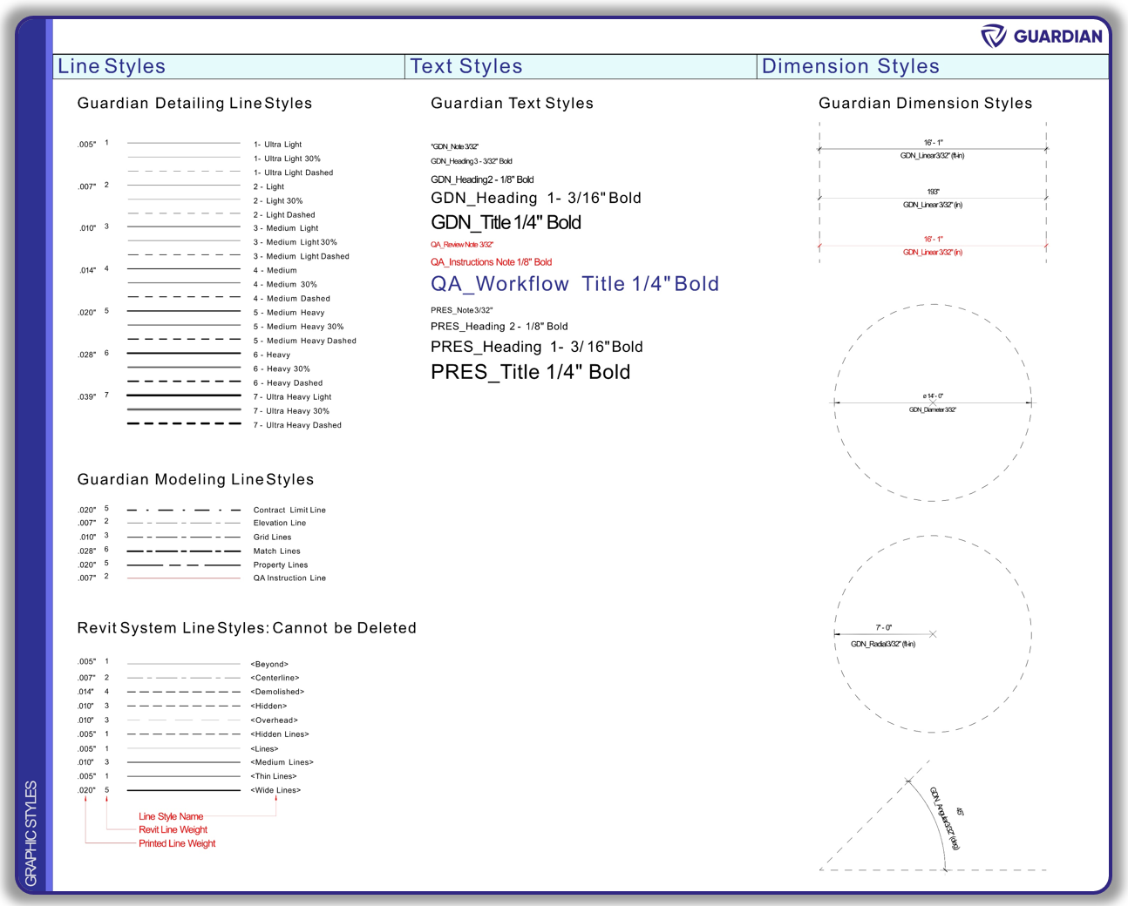Select the "Line Styles" column header
This screenshot has height=906, width=1128.
pyautogui.click(x=112, y=66)
